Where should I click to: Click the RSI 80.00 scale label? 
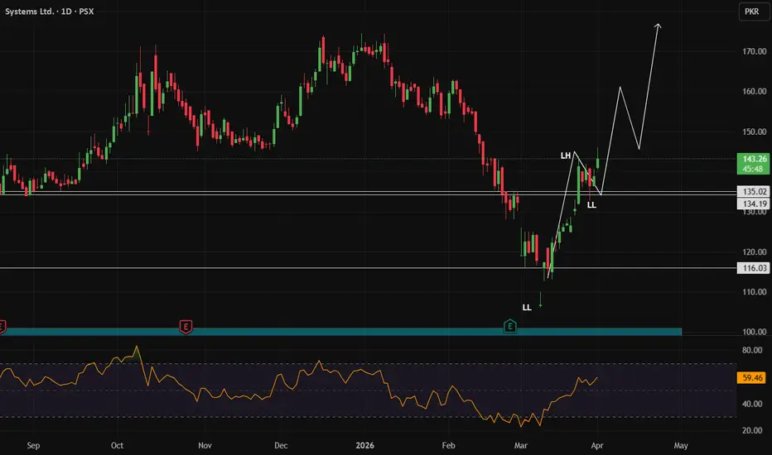752,350
